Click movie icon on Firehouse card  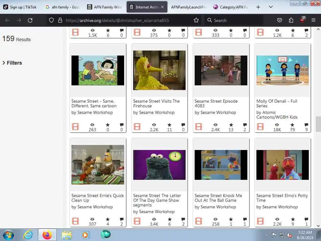137,127
